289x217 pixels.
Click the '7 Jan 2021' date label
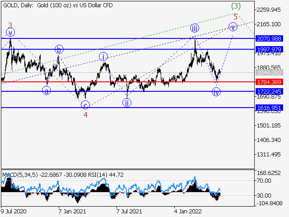click(x=72, y=211)
